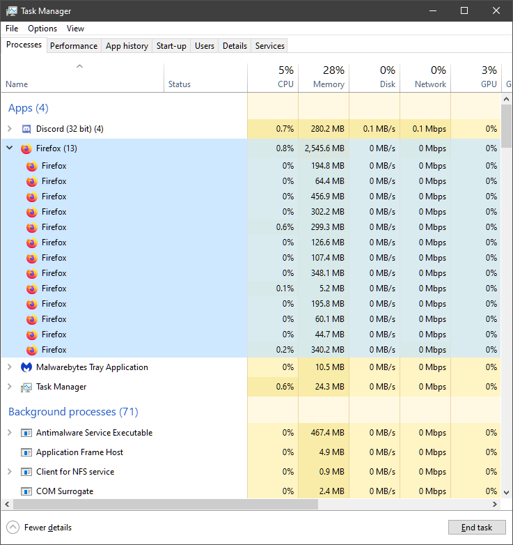
Task: Click the Firefox icon with 126.6 MB memory
Action: [x=32, y=243]
